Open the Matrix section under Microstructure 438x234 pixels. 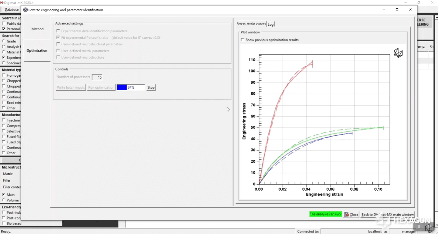pyautogui.click(x=7, y=174)
